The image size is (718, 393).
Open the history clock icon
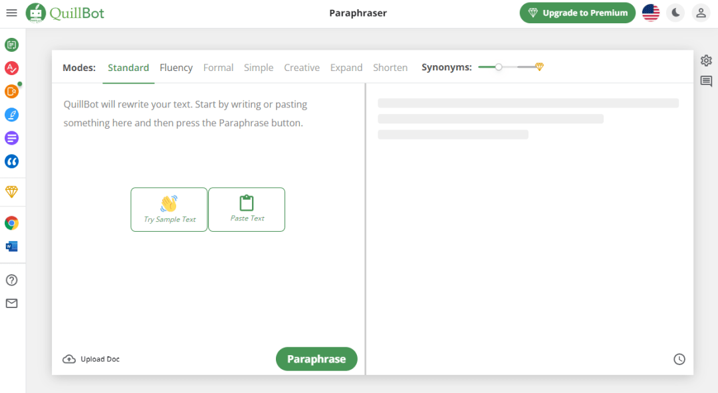679,359
